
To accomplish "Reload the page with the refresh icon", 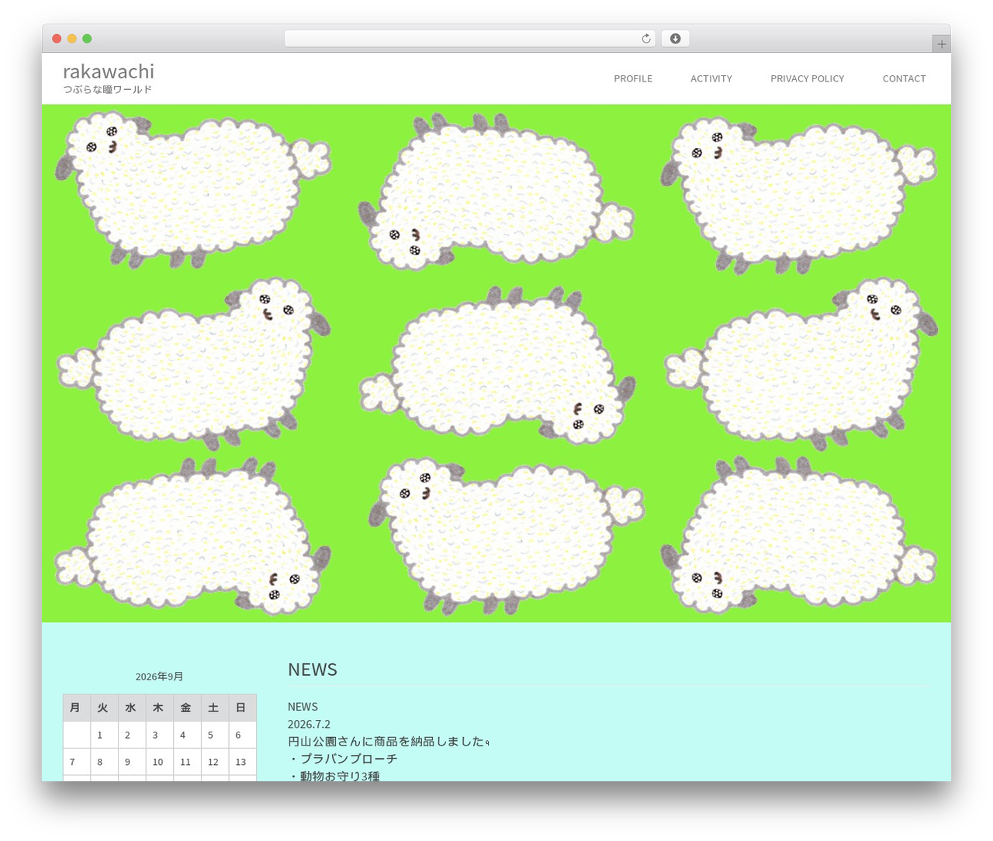I will (x=645, y=39).
